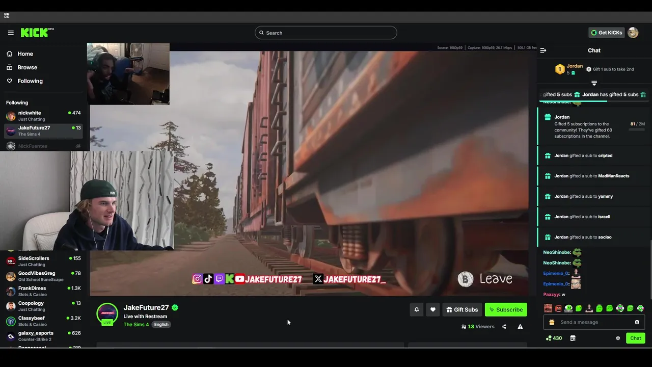Open chat settings gear icon
Screen dimensions: 652x367
coord(618,338)
